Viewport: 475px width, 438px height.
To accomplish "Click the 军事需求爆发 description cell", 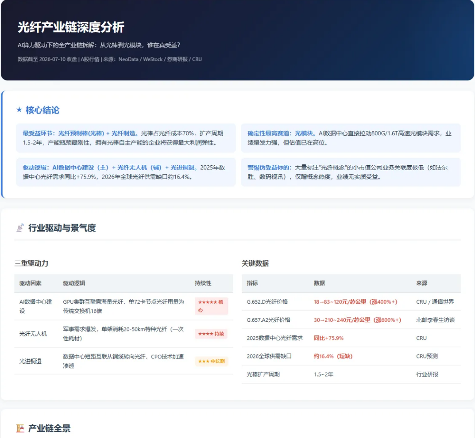I will pyautogui.click(x=124, y=334).
